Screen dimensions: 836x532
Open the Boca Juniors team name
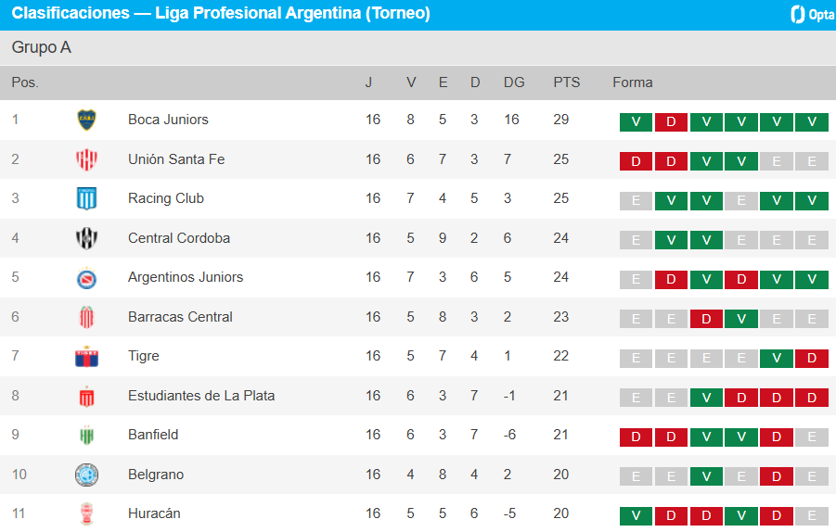[x=168, y=120]
